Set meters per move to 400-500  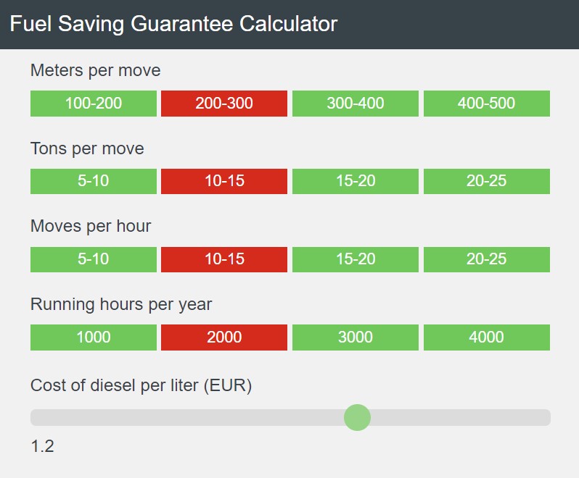tap(486, 104)
